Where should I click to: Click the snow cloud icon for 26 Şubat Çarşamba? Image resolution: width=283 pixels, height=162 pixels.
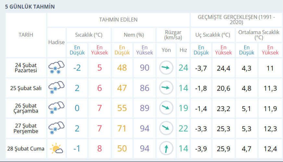56,108
